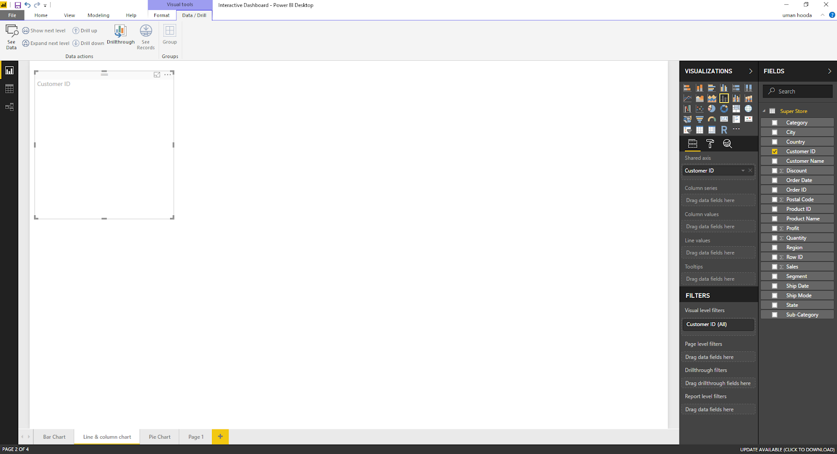Save the report using the quick access icon
This screenshot has height=454, width=837.
tap(18, 5)
